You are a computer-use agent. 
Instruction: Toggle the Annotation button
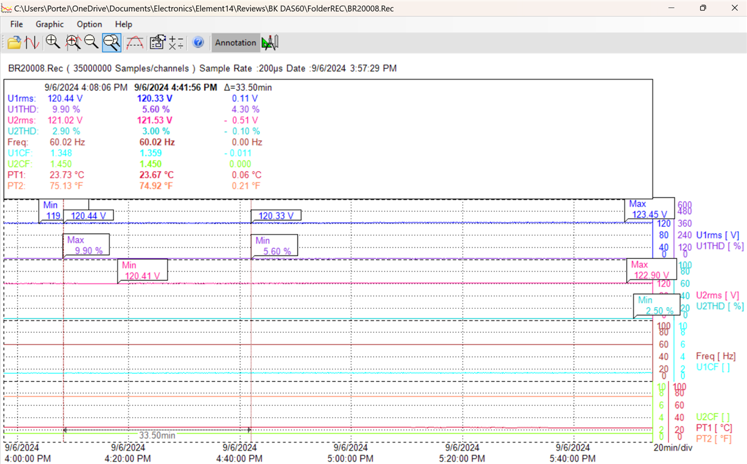(x=236, y=42)
